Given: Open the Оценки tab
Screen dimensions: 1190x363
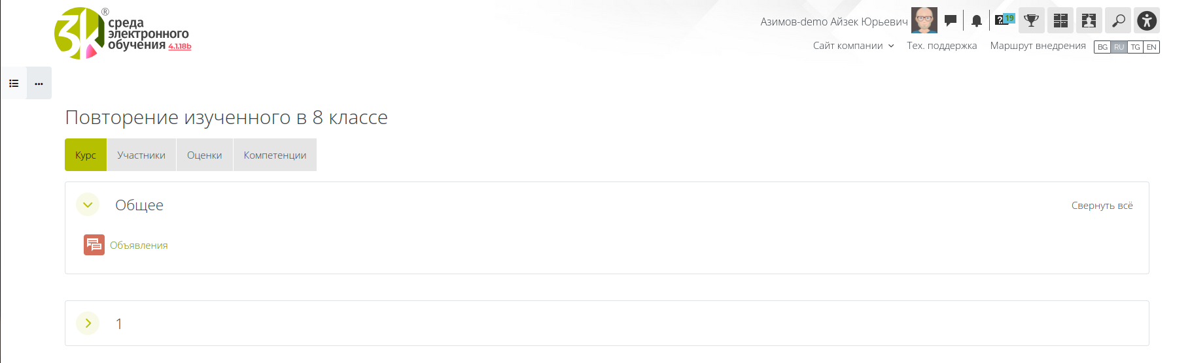Looking at the screenshot, I should tap(205, 155).
